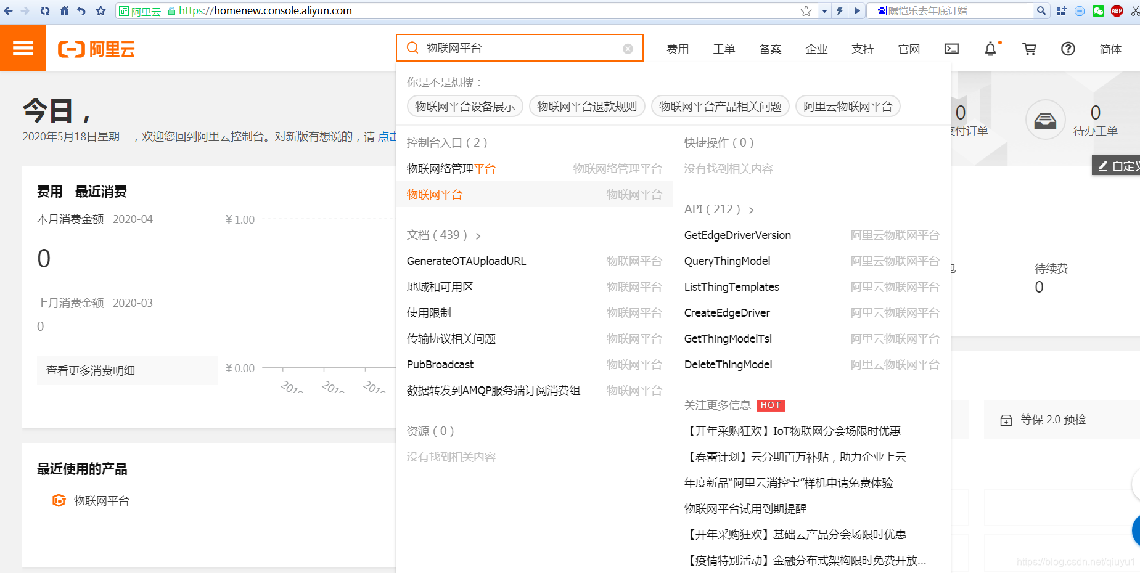Open 春蕾计划 云分期百万补贴 promotion
This screenshot has width=1140, height=573.
pyautogui.click(x=795, y=457)
